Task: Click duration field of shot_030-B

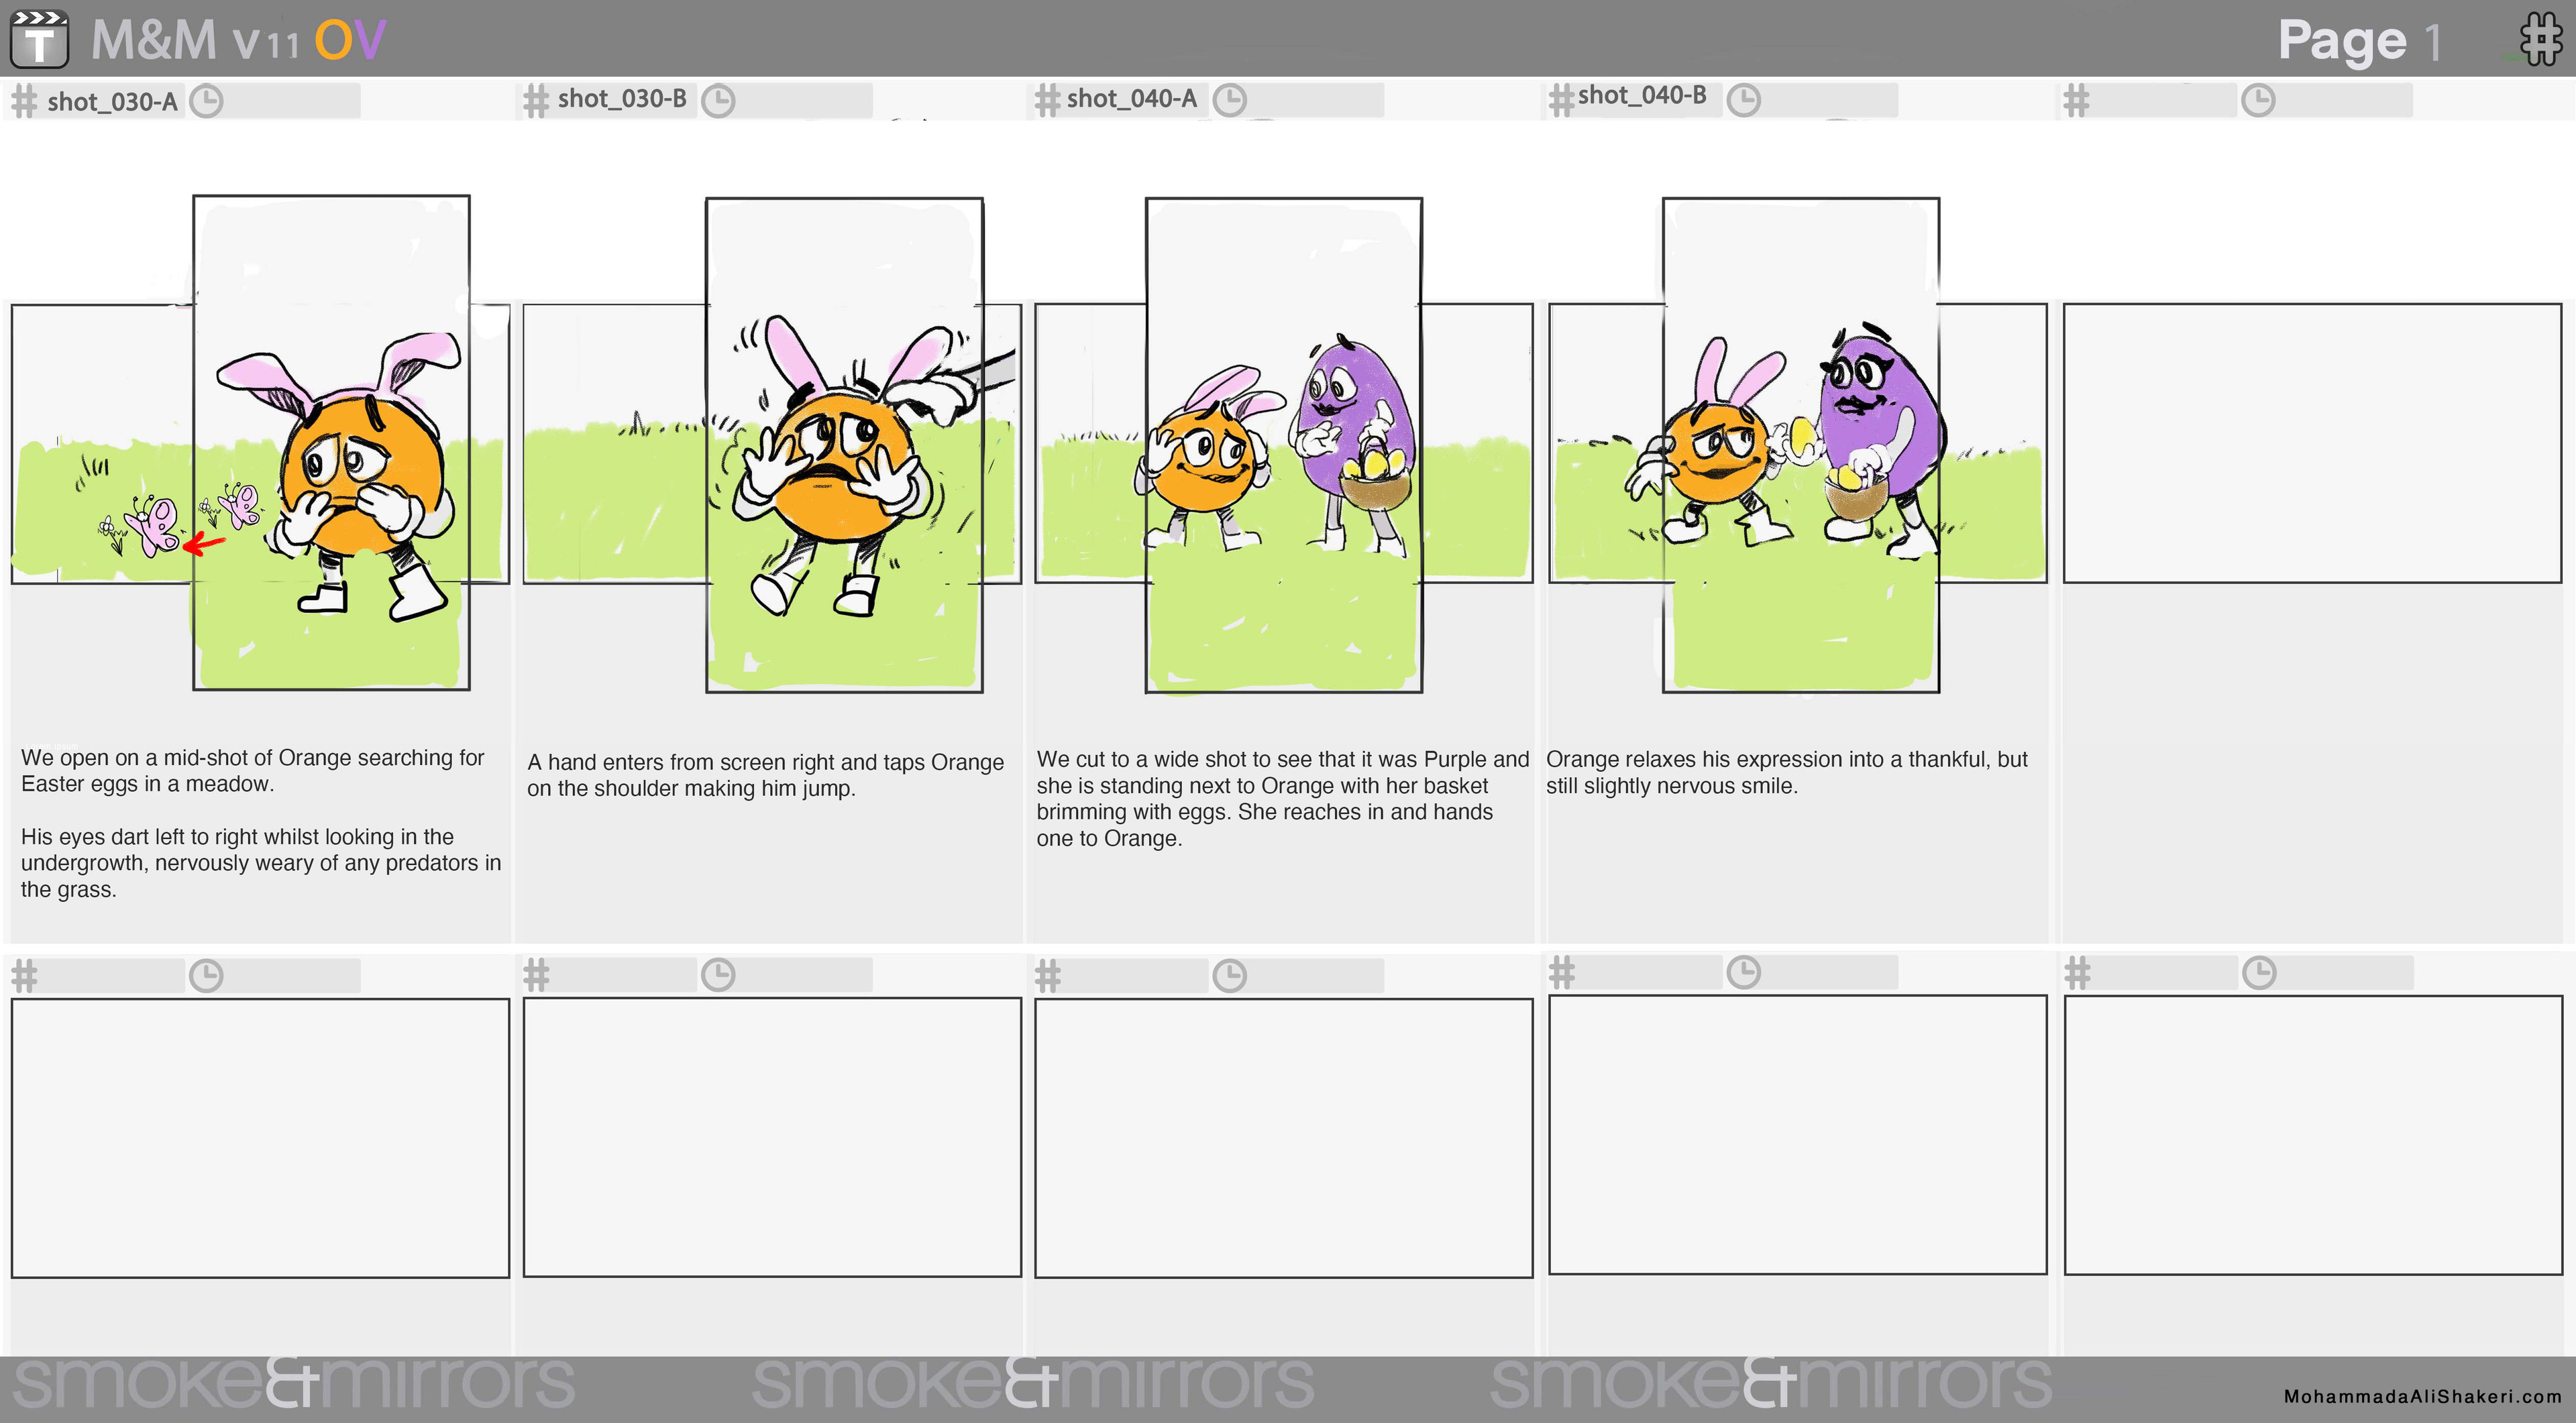Action: coord(804,100)
